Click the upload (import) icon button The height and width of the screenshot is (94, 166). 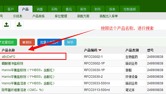click(6, 25)
